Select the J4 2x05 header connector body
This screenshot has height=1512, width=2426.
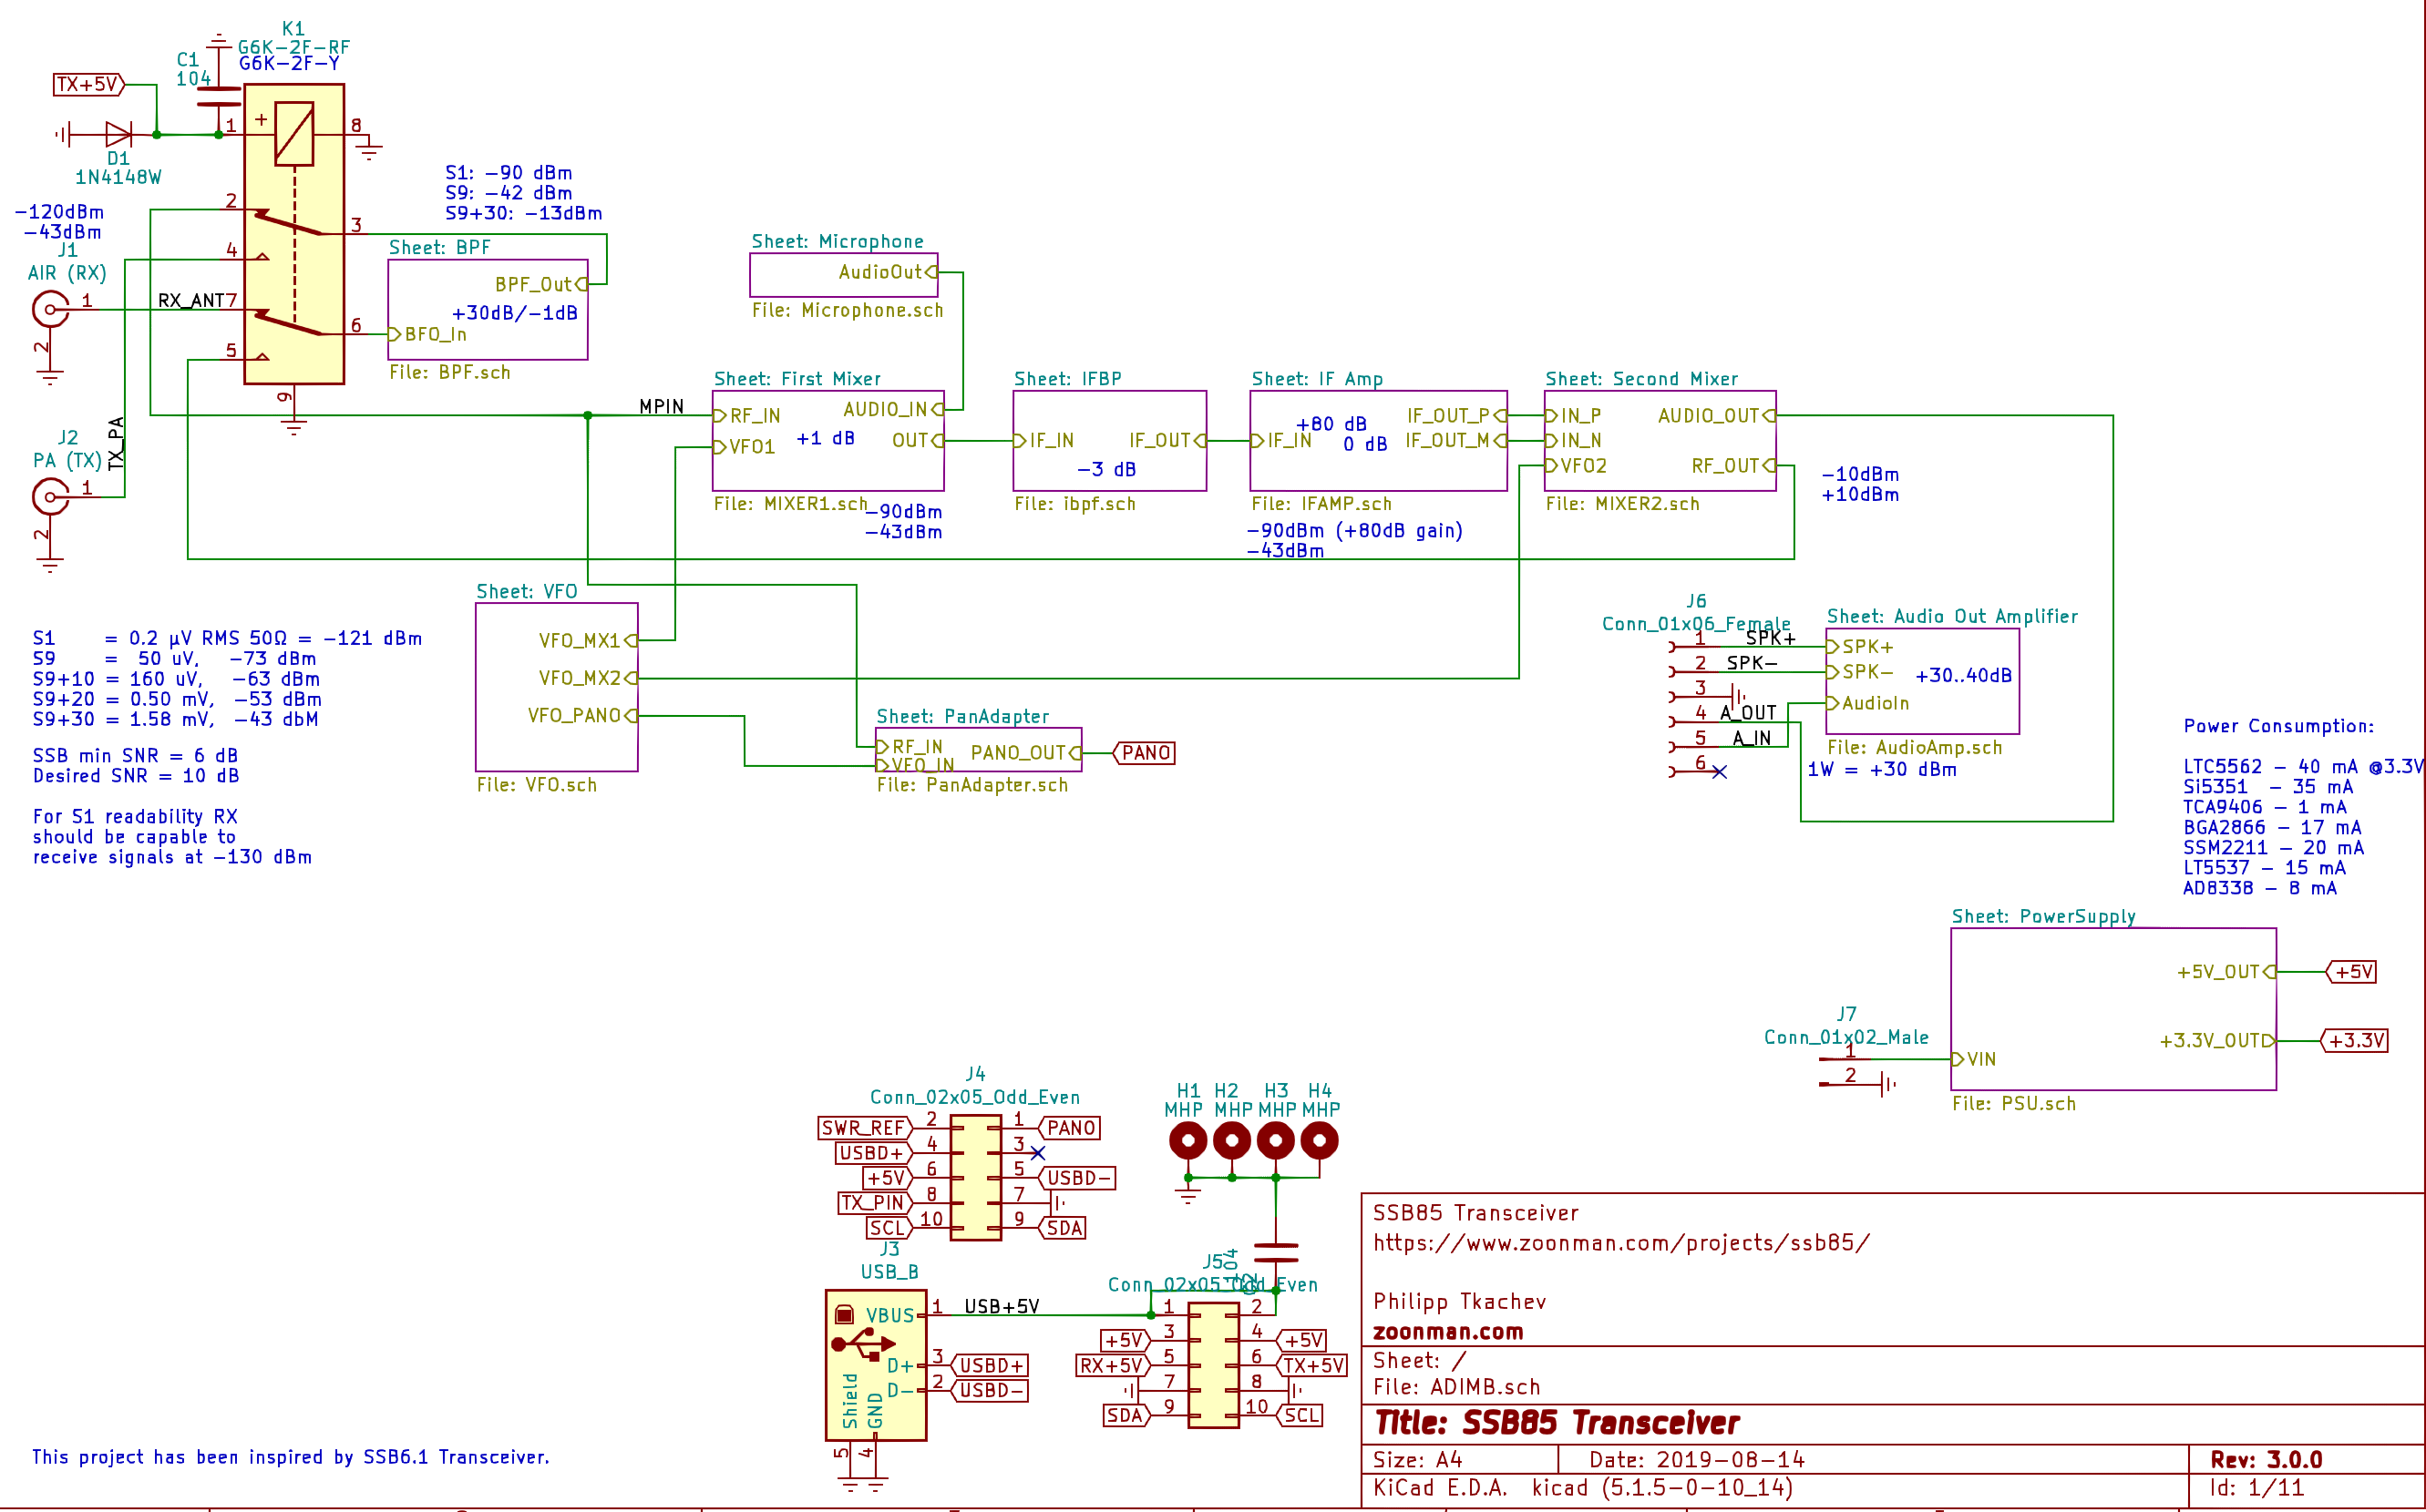975,1178
